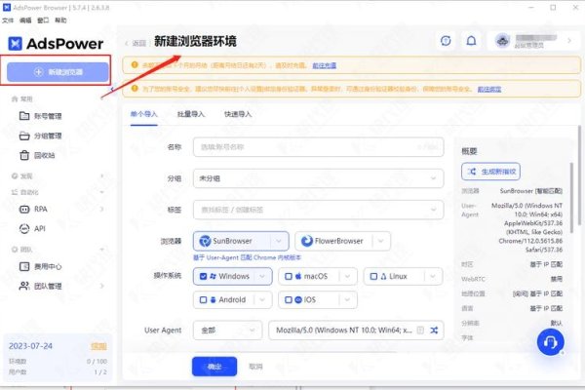Click the API icon in sidebar
The width and height of the screenshot is (585, 390).
tap(24, 228)
